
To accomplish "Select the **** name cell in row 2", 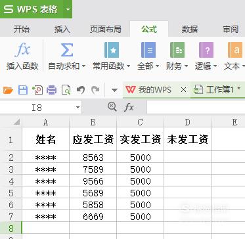I will (x=45, y=157).
